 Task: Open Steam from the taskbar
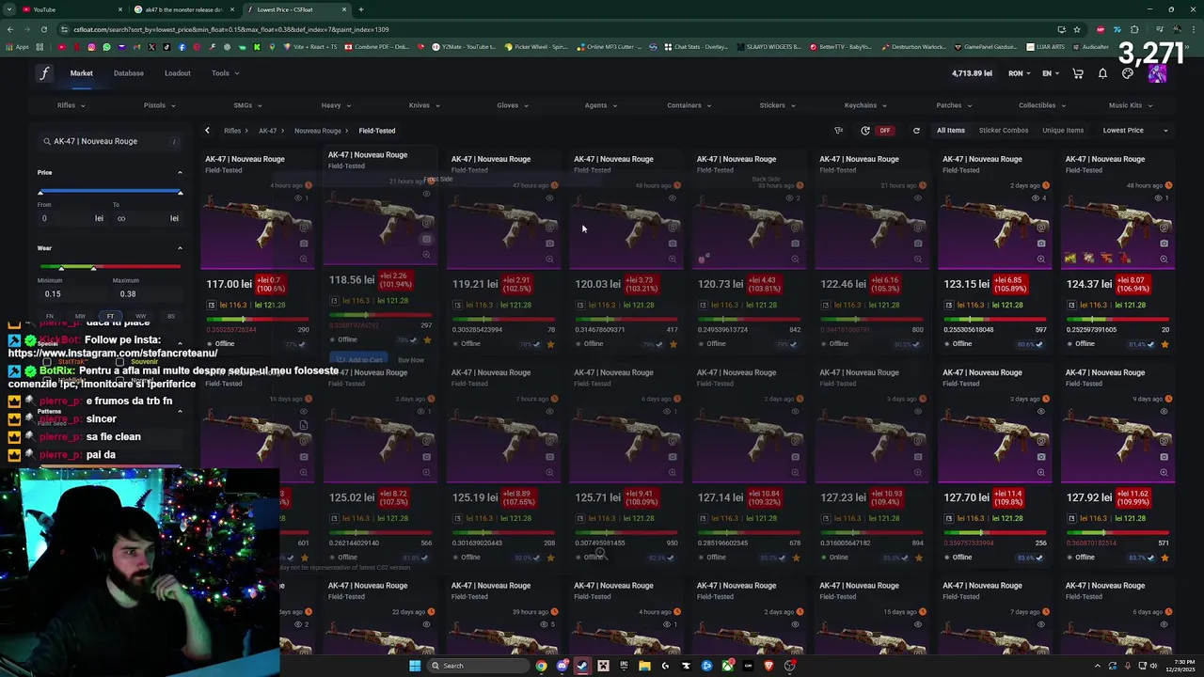coord(581,666)
